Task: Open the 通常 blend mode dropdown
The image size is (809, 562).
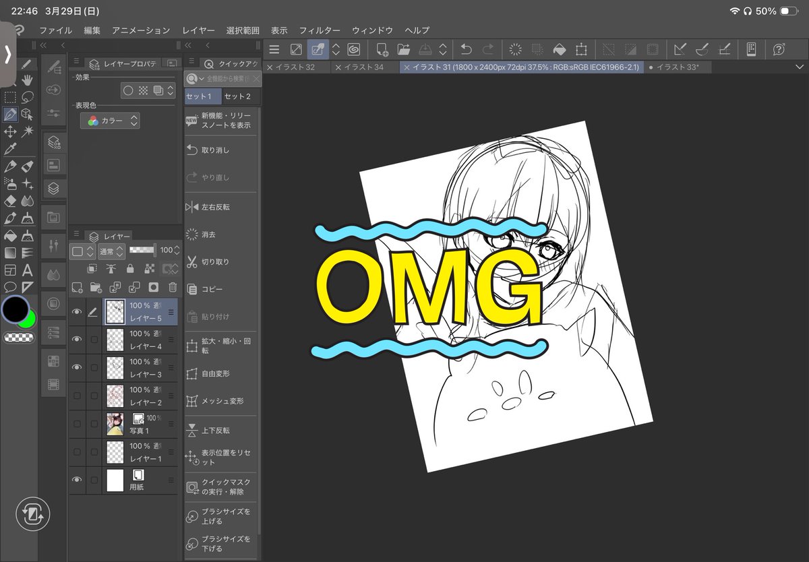Action: click(111, 251)
